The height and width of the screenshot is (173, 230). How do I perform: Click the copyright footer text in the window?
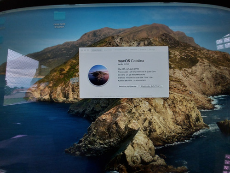pos(123,96)
